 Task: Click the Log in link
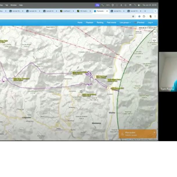[x=150, y=22]
